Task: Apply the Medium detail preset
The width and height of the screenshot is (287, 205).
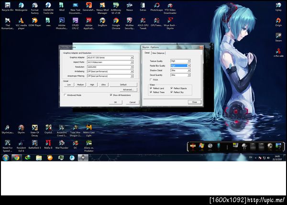Action: [x=80, y=85]
